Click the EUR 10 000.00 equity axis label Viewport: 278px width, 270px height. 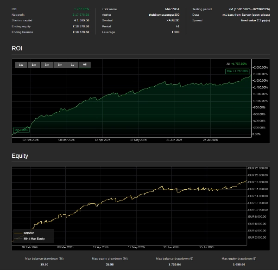pyautogui.click(x=258, y=210)
